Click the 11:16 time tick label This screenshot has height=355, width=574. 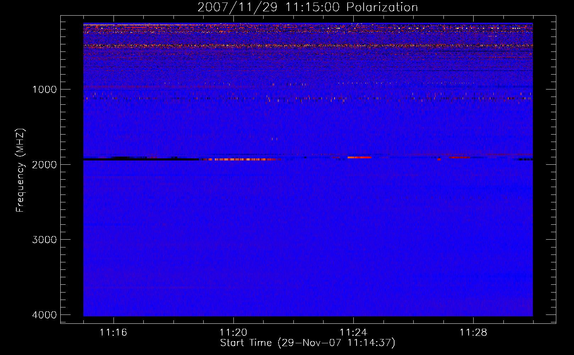click(x=114, y=333)
